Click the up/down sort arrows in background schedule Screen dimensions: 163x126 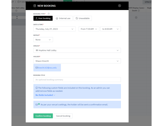click(17, 17)
